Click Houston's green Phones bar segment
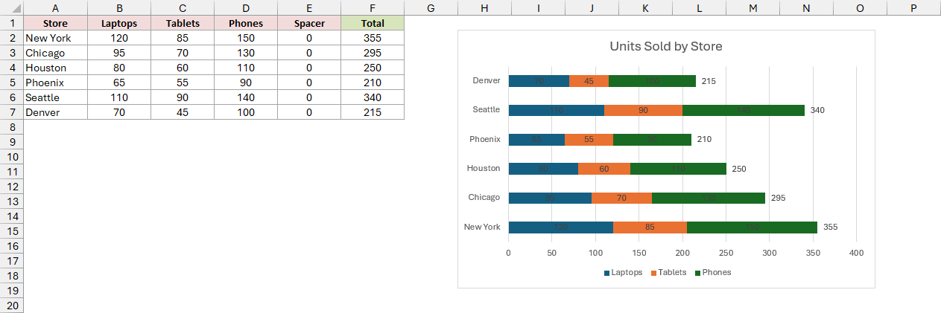This screenshot has height=313, width=941. point(678,169)
